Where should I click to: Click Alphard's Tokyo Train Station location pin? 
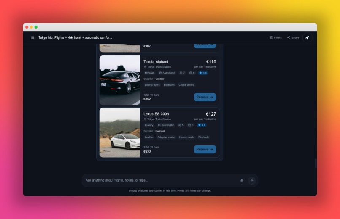[145, 67]
